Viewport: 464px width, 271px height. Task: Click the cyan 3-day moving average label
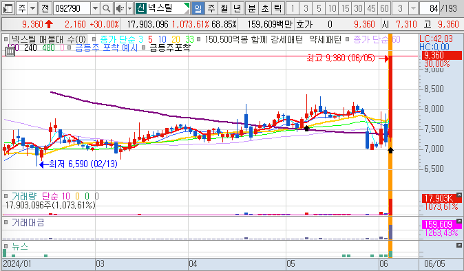tap(140, 39)
